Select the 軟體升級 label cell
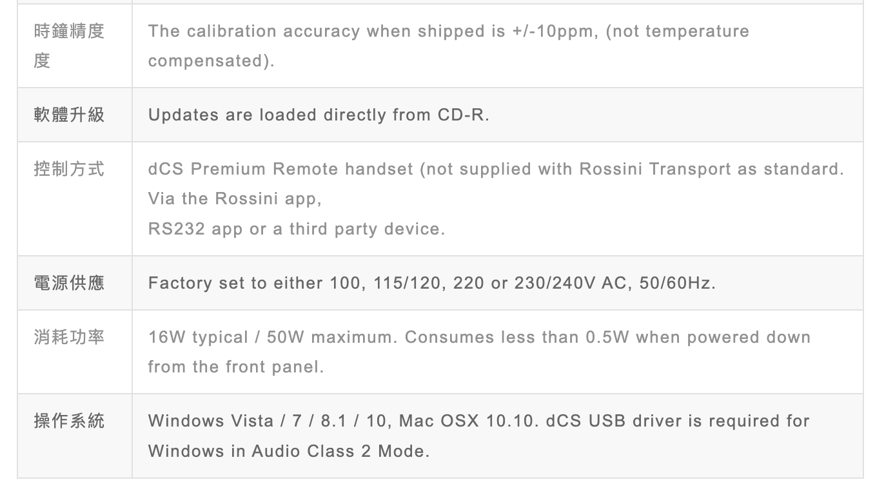 [x=69, y=115]
